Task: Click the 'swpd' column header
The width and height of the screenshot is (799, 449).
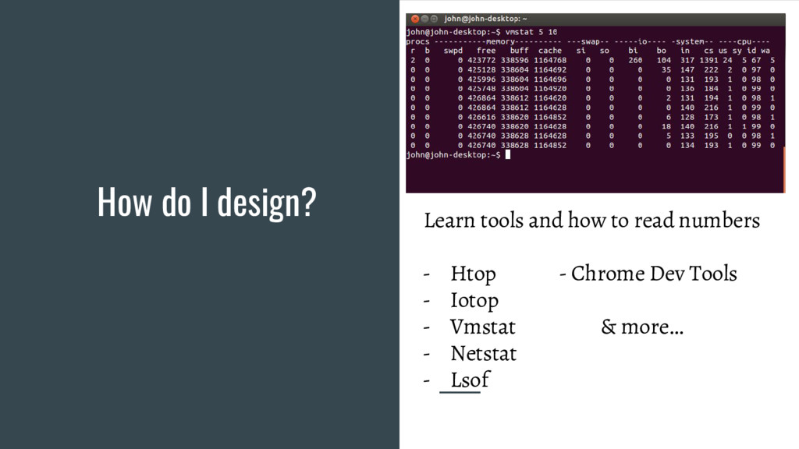Action: (453, 51)
